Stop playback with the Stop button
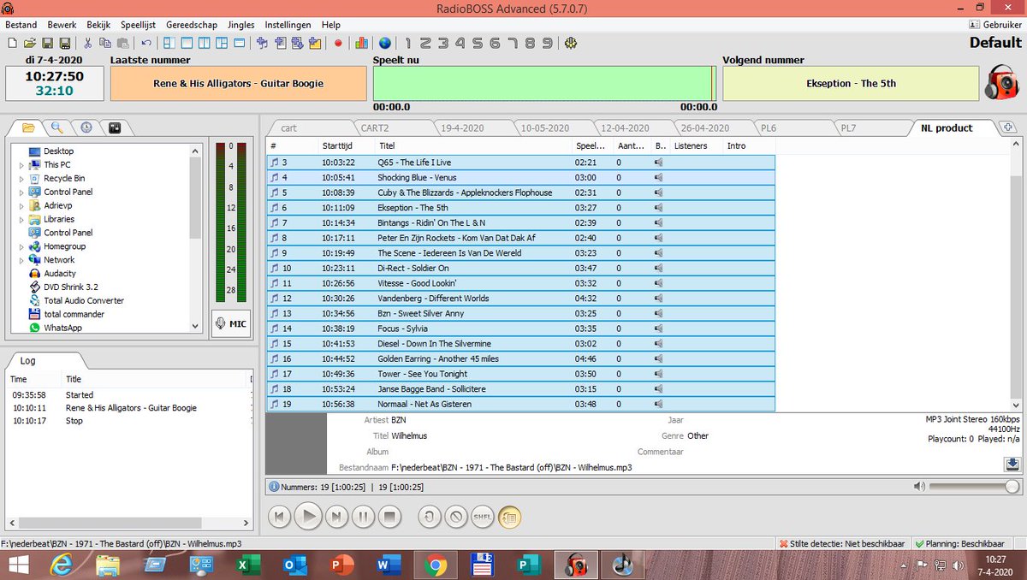This screenshot has height=580, width=1027. coord(389,517)
